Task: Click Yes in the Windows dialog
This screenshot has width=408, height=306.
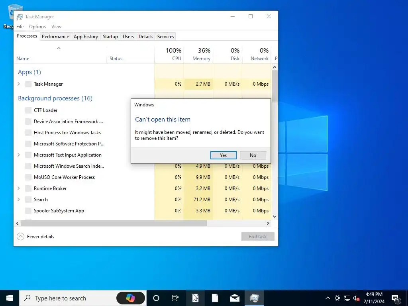Action: (223, 155)
